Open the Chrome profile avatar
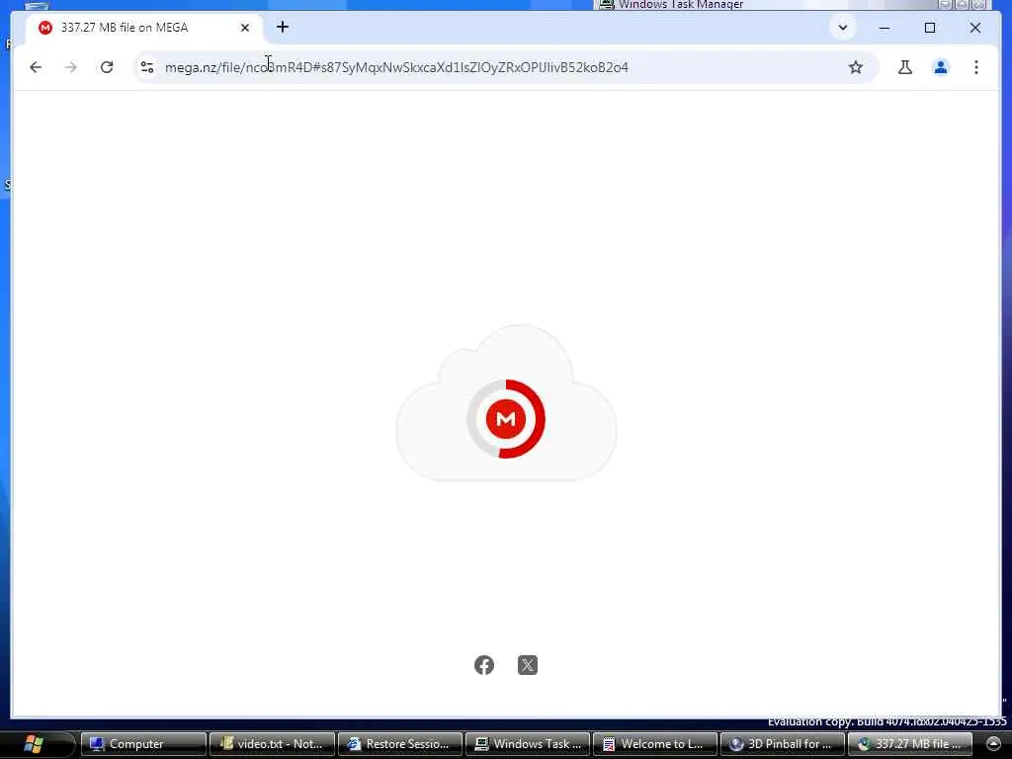This screenshot has height=759, width=1012. [941, 67]
